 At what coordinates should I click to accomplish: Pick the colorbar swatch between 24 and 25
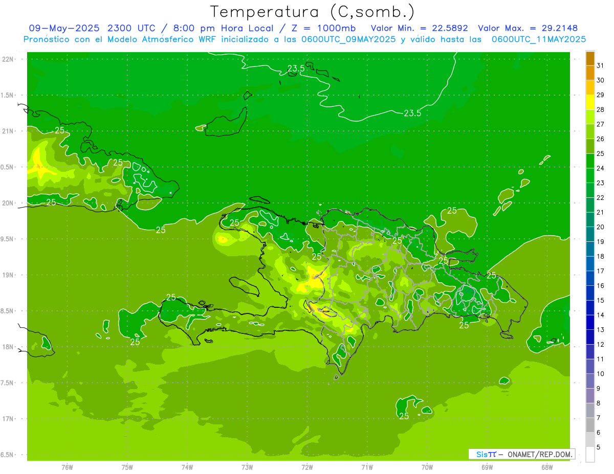tap(590, 161)
